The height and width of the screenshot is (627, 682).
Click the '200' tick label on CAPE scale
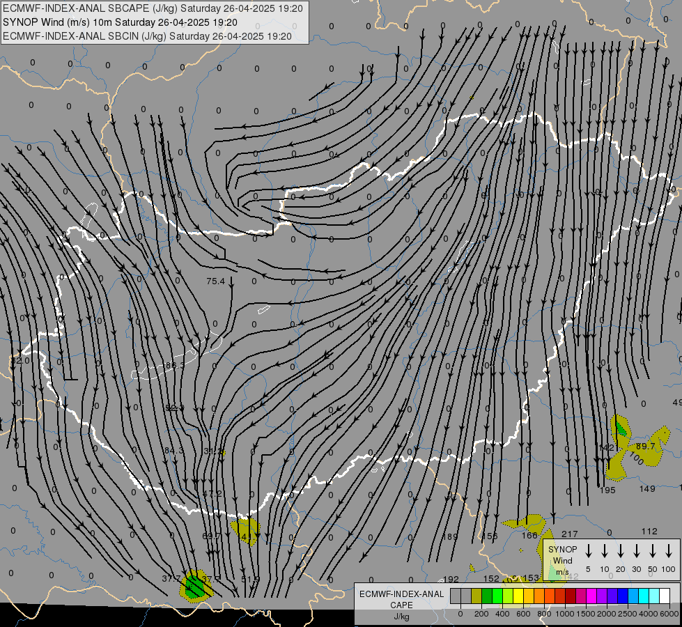click(x=481, y=614)
